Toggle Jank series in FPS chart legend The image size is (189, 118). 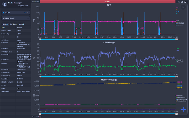pyautogui.click(x=180, y=22)
